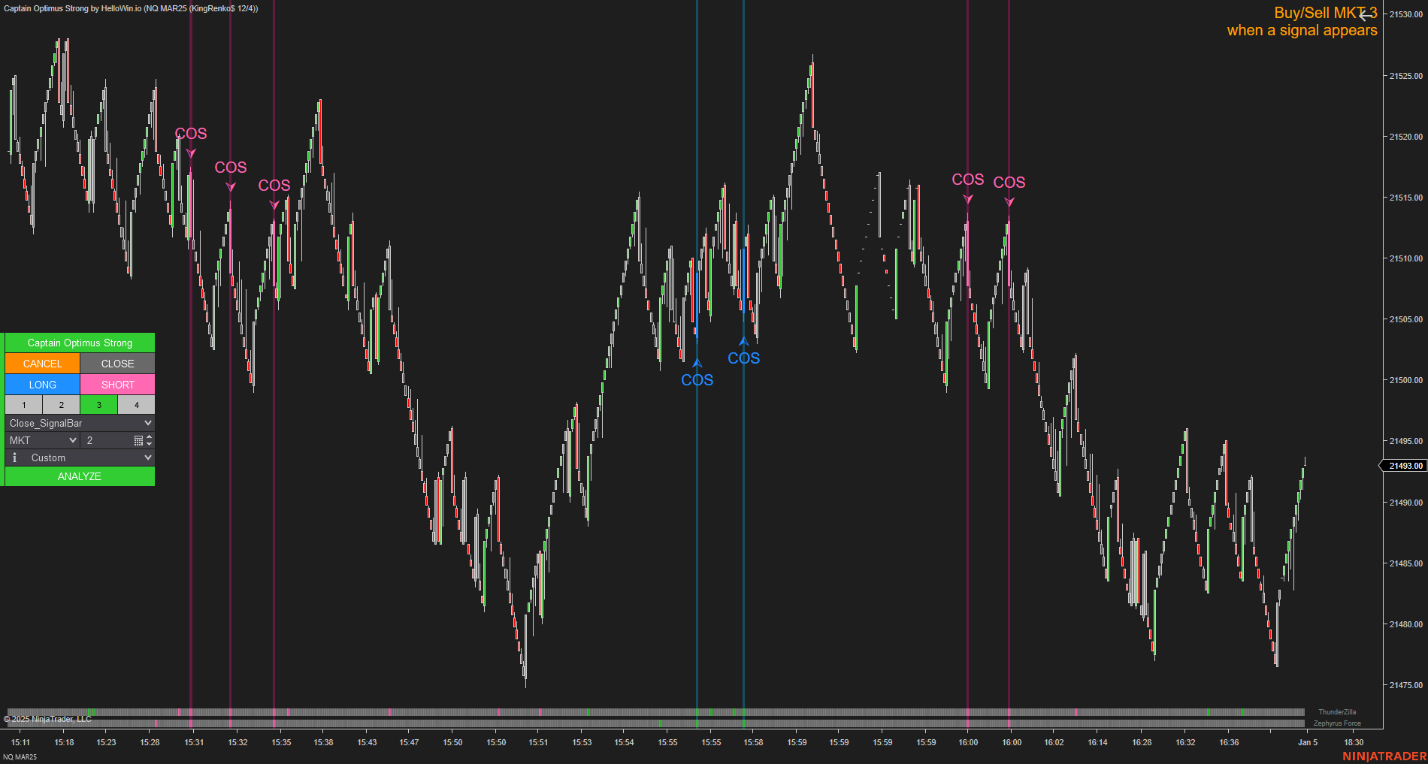Click the pink COS arrow near 16:00
The image size is (1428, 764).
pos(967,198)
